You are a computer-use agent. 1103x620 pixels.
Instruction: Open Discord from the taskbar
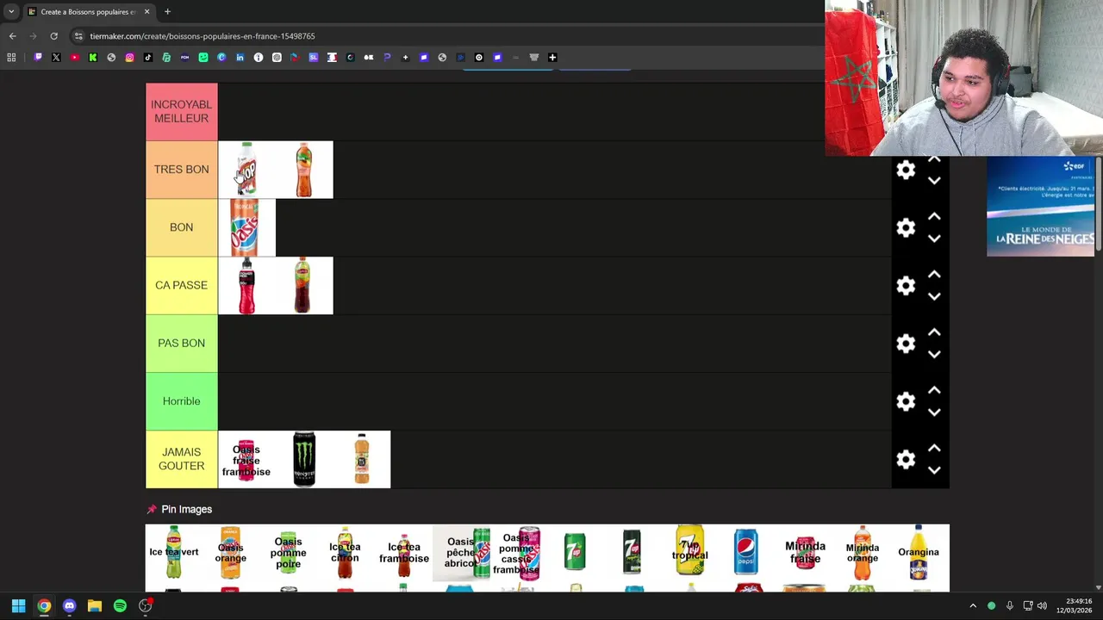[x=69, y=606]
